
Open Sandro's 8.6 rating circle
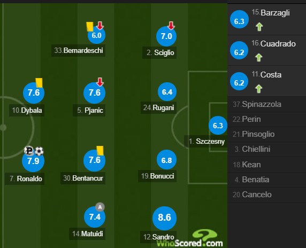click(x=165, y=218)
